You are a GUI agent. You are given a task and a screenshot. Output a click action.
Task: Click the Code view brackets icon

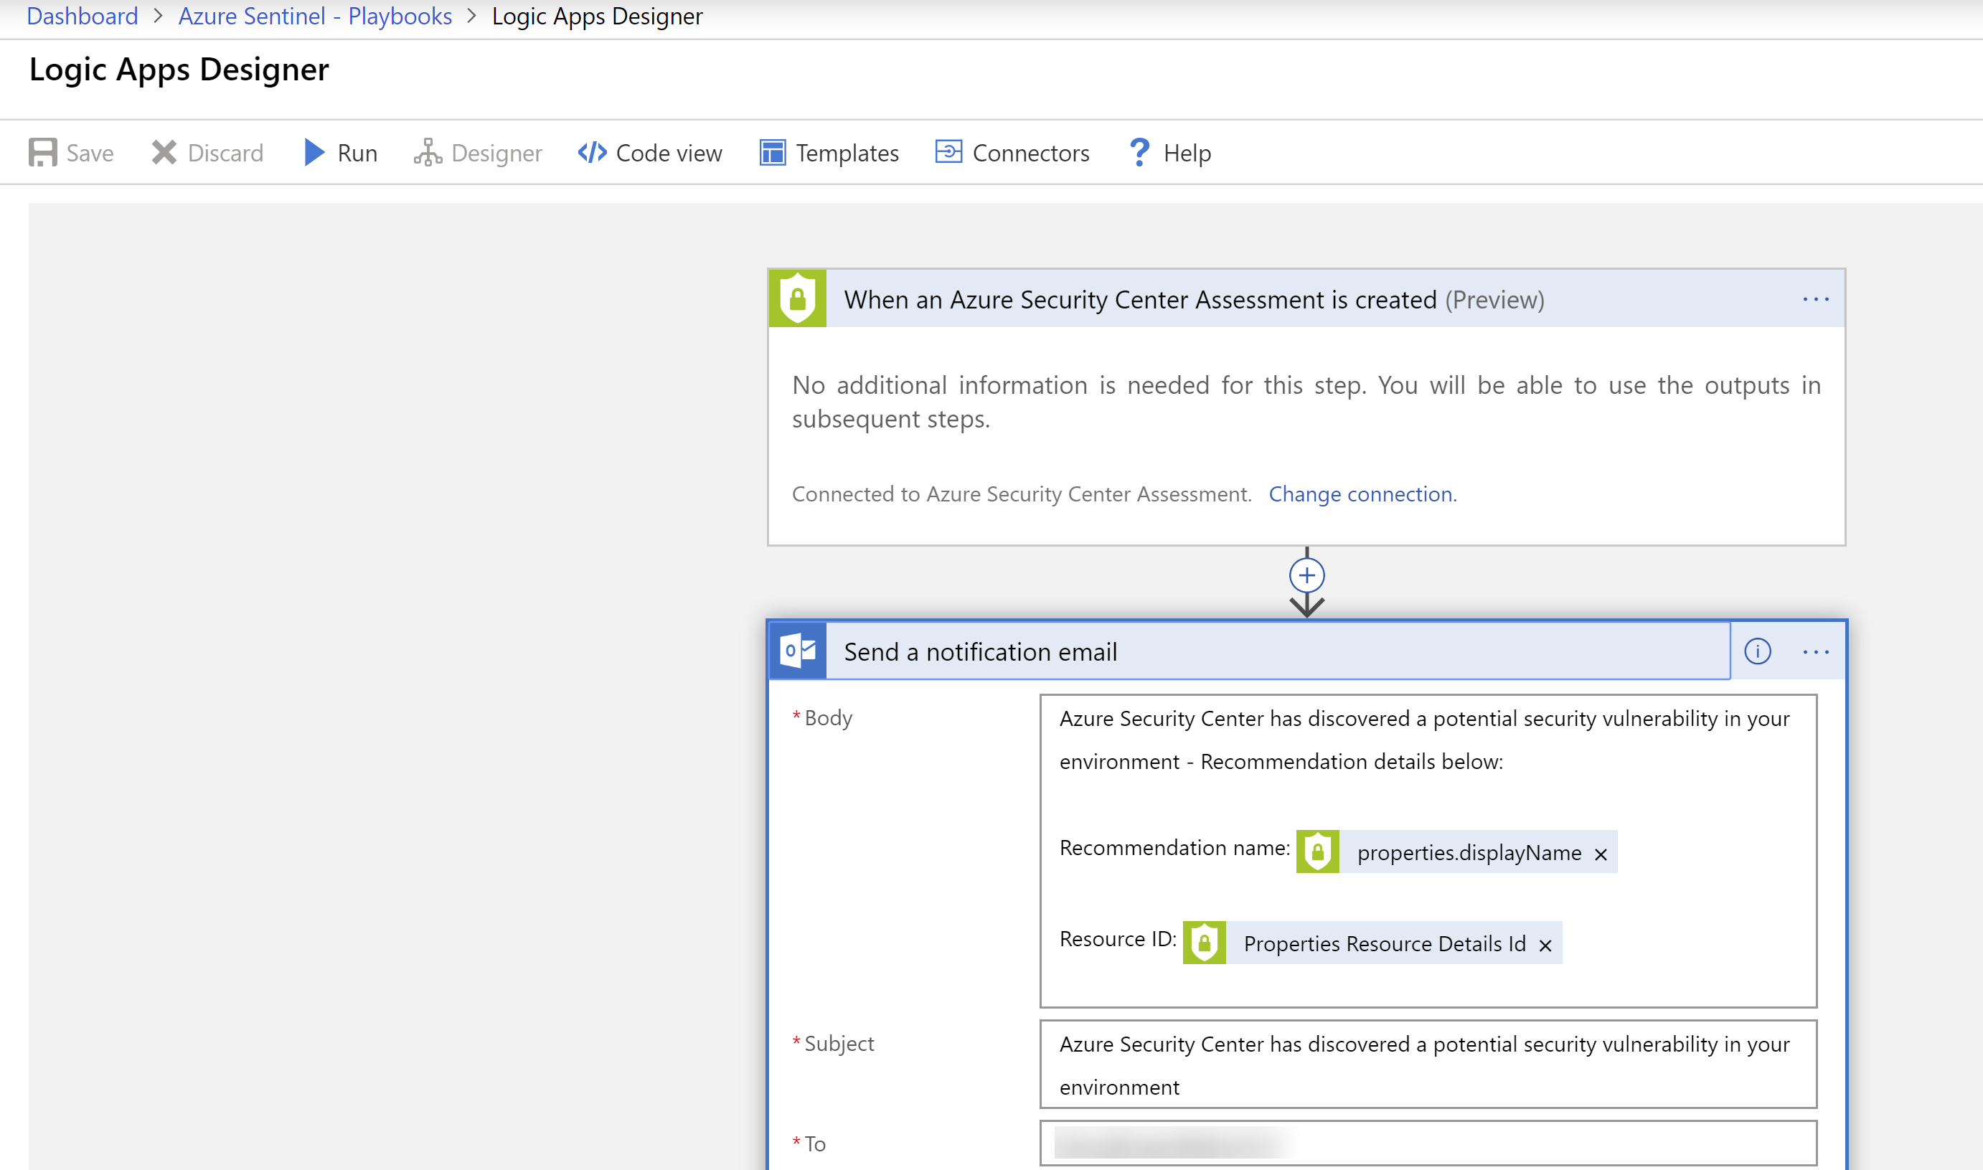[x=592, y=152]
